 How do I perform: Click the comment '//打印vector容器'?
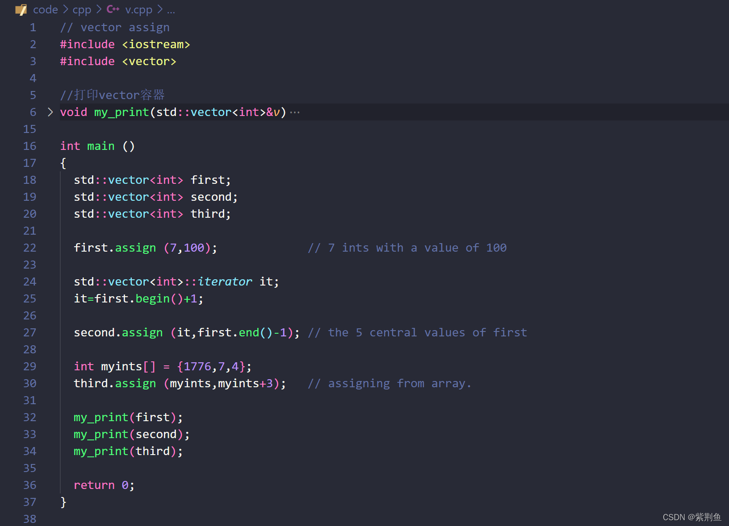click(113, 95)
